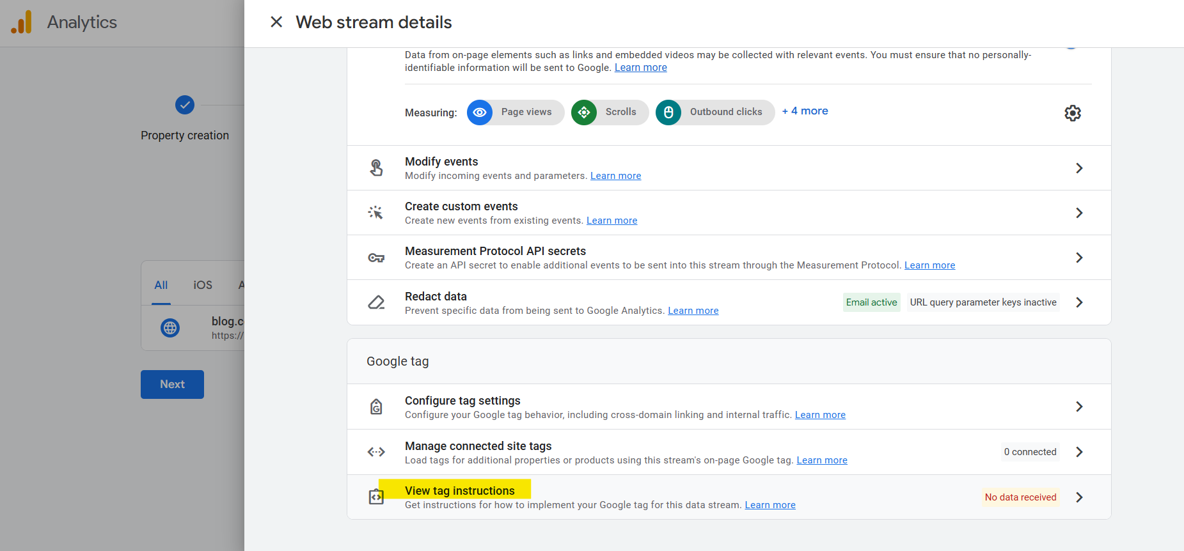This screenshot has height=551, width=1184.
Task: Close the Web stream details panel
Action: pyautogui.click(x=276, y=22)
